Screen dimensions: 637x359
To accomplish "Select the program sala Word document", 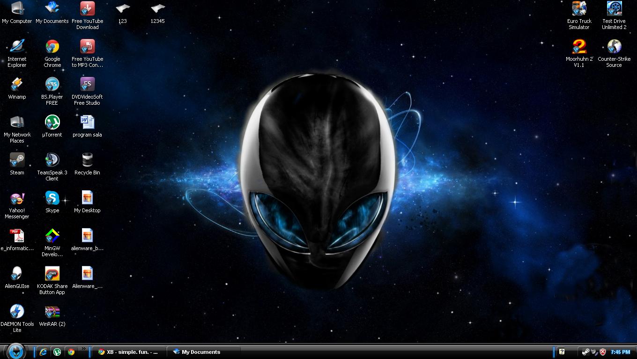I will 87,126.
